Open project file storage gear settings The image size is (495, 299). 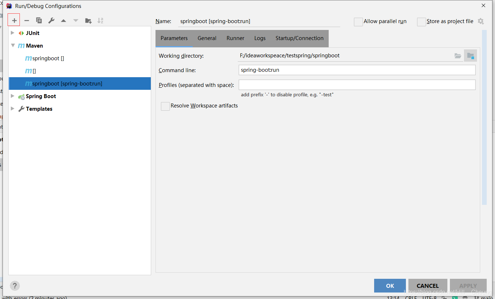point(481,21)
